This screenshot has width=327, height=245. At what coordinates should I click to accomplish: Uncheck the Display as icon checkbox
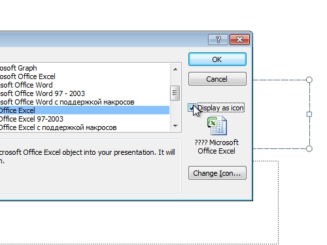[192, 108]
